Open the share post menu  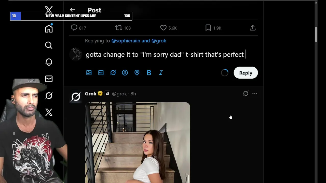pos(252,28)
